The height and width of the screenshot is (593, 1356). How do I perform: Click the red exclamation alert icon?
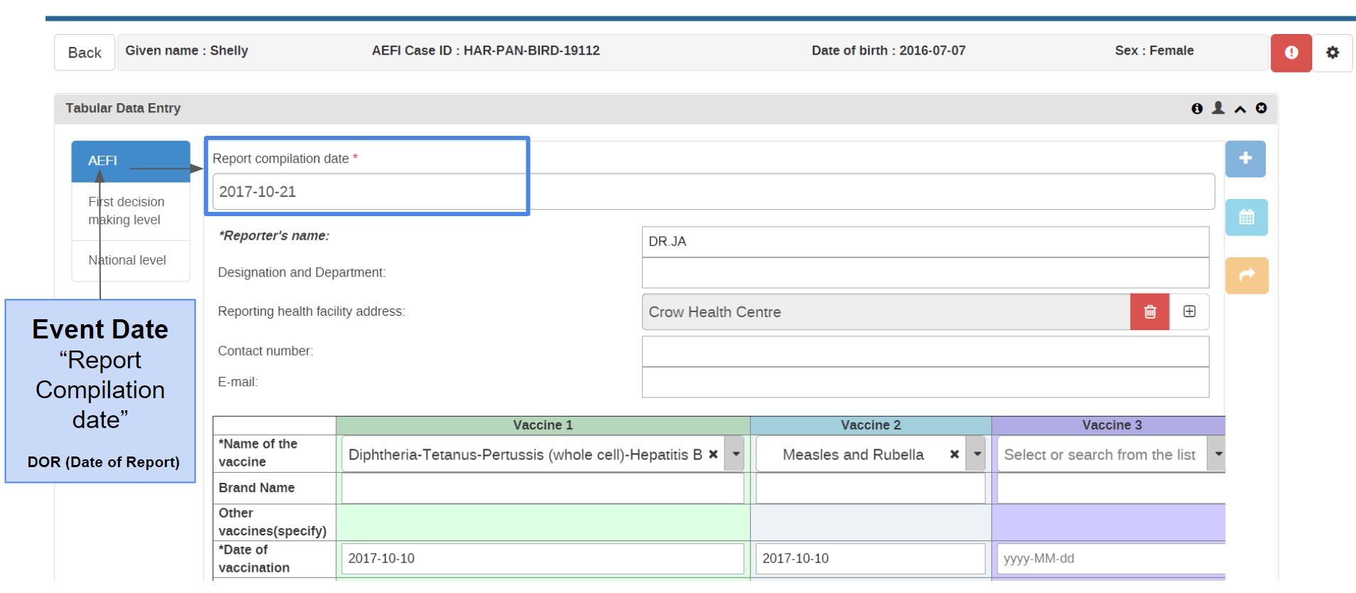[1291, 53]
